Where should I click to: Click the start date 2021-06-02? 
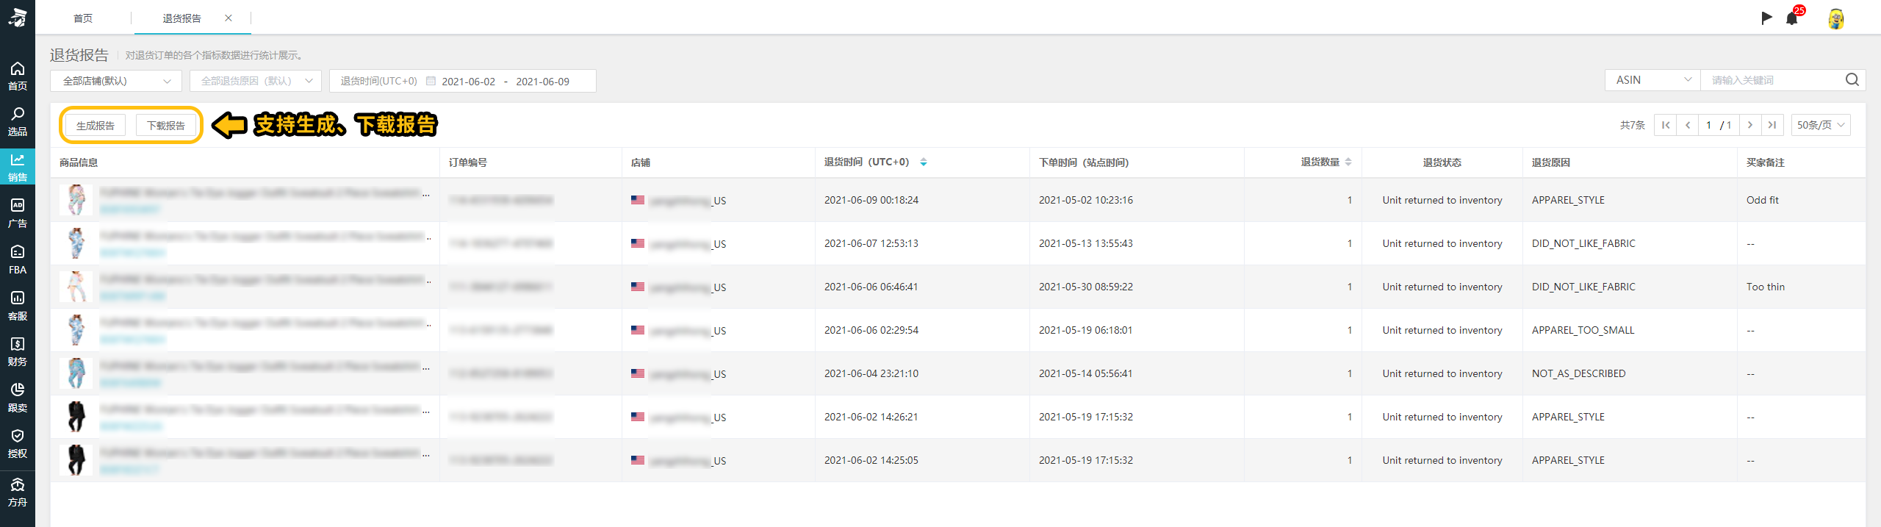[469, 82]
